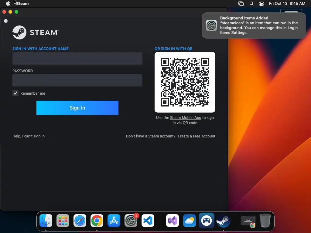The height and width of the screenshot is (233, 311).
Task: Open Stage Manager window icon in menu bar
Action: [241, 3]
